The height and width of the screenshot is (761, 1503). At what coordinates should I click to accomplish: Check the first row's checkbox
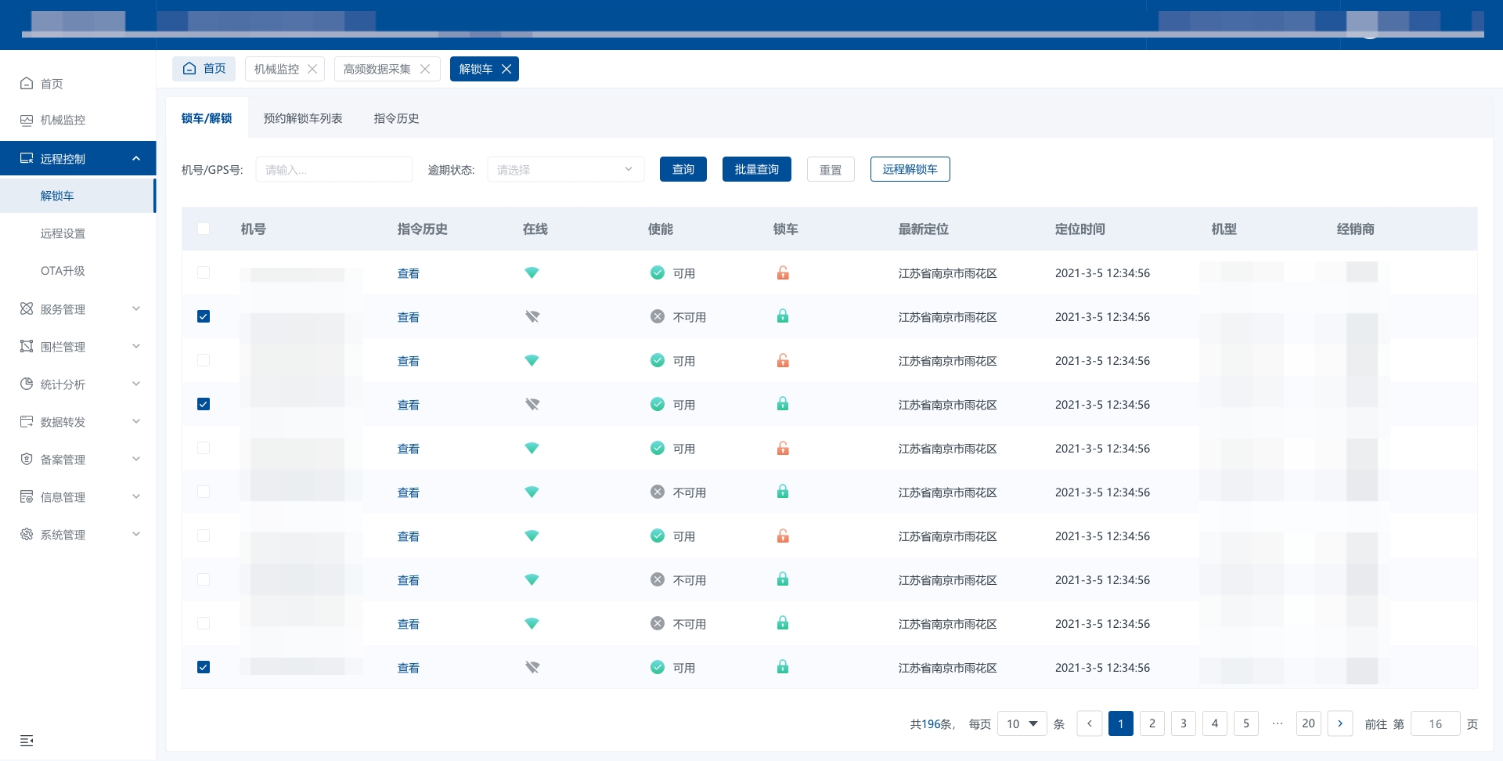point(204,272)
